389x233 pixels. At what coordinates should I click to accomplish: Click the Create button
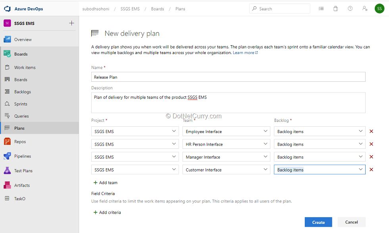[x=318, y=222]
